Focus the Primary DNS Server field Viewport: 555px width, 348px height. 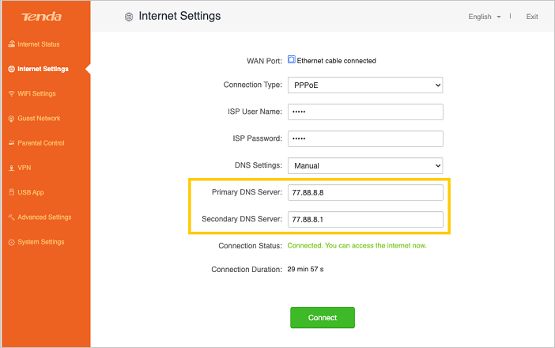364,193
